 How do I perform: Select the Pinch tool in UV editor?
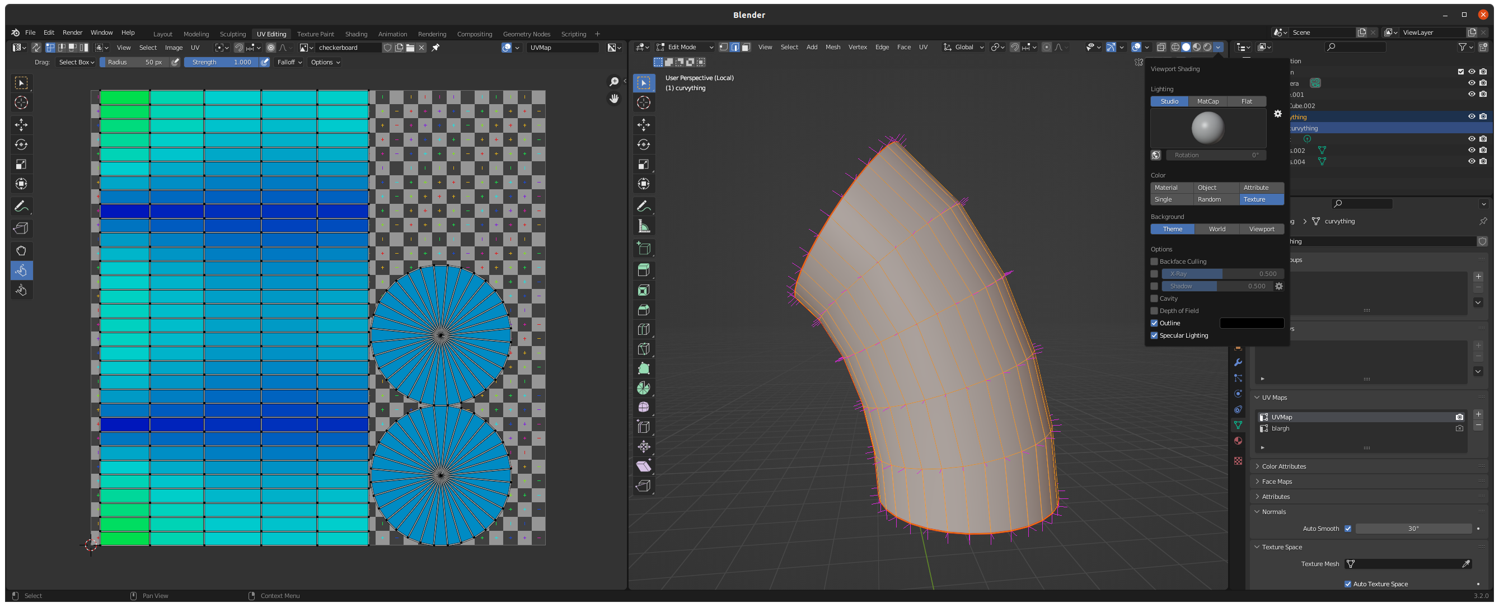click(x=21, y=291)
